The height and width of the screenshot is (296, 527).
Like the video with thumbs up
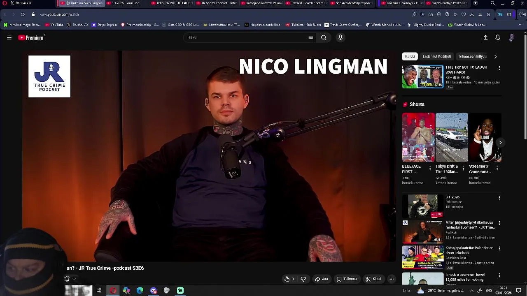coord(289,279)
